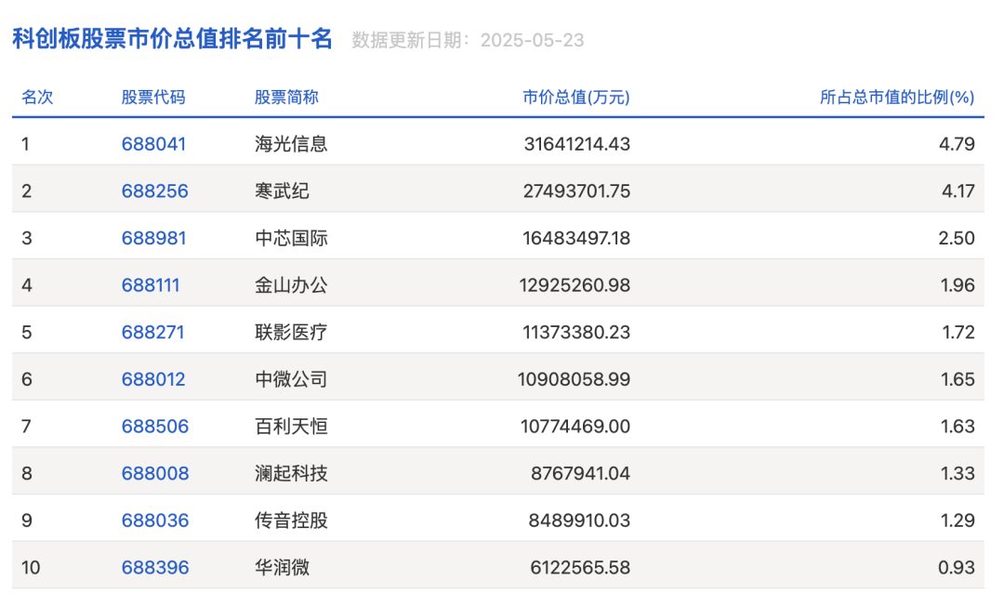The width and height of the screenshot is (1004, 606).
Task: Click percentage value 0.93
Action: click(x=957, y=568)
